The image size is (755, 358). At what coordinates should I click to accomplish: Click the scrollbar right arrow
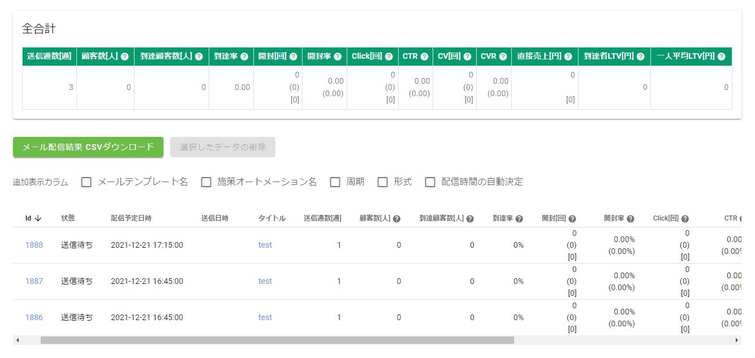pos(736,340)
